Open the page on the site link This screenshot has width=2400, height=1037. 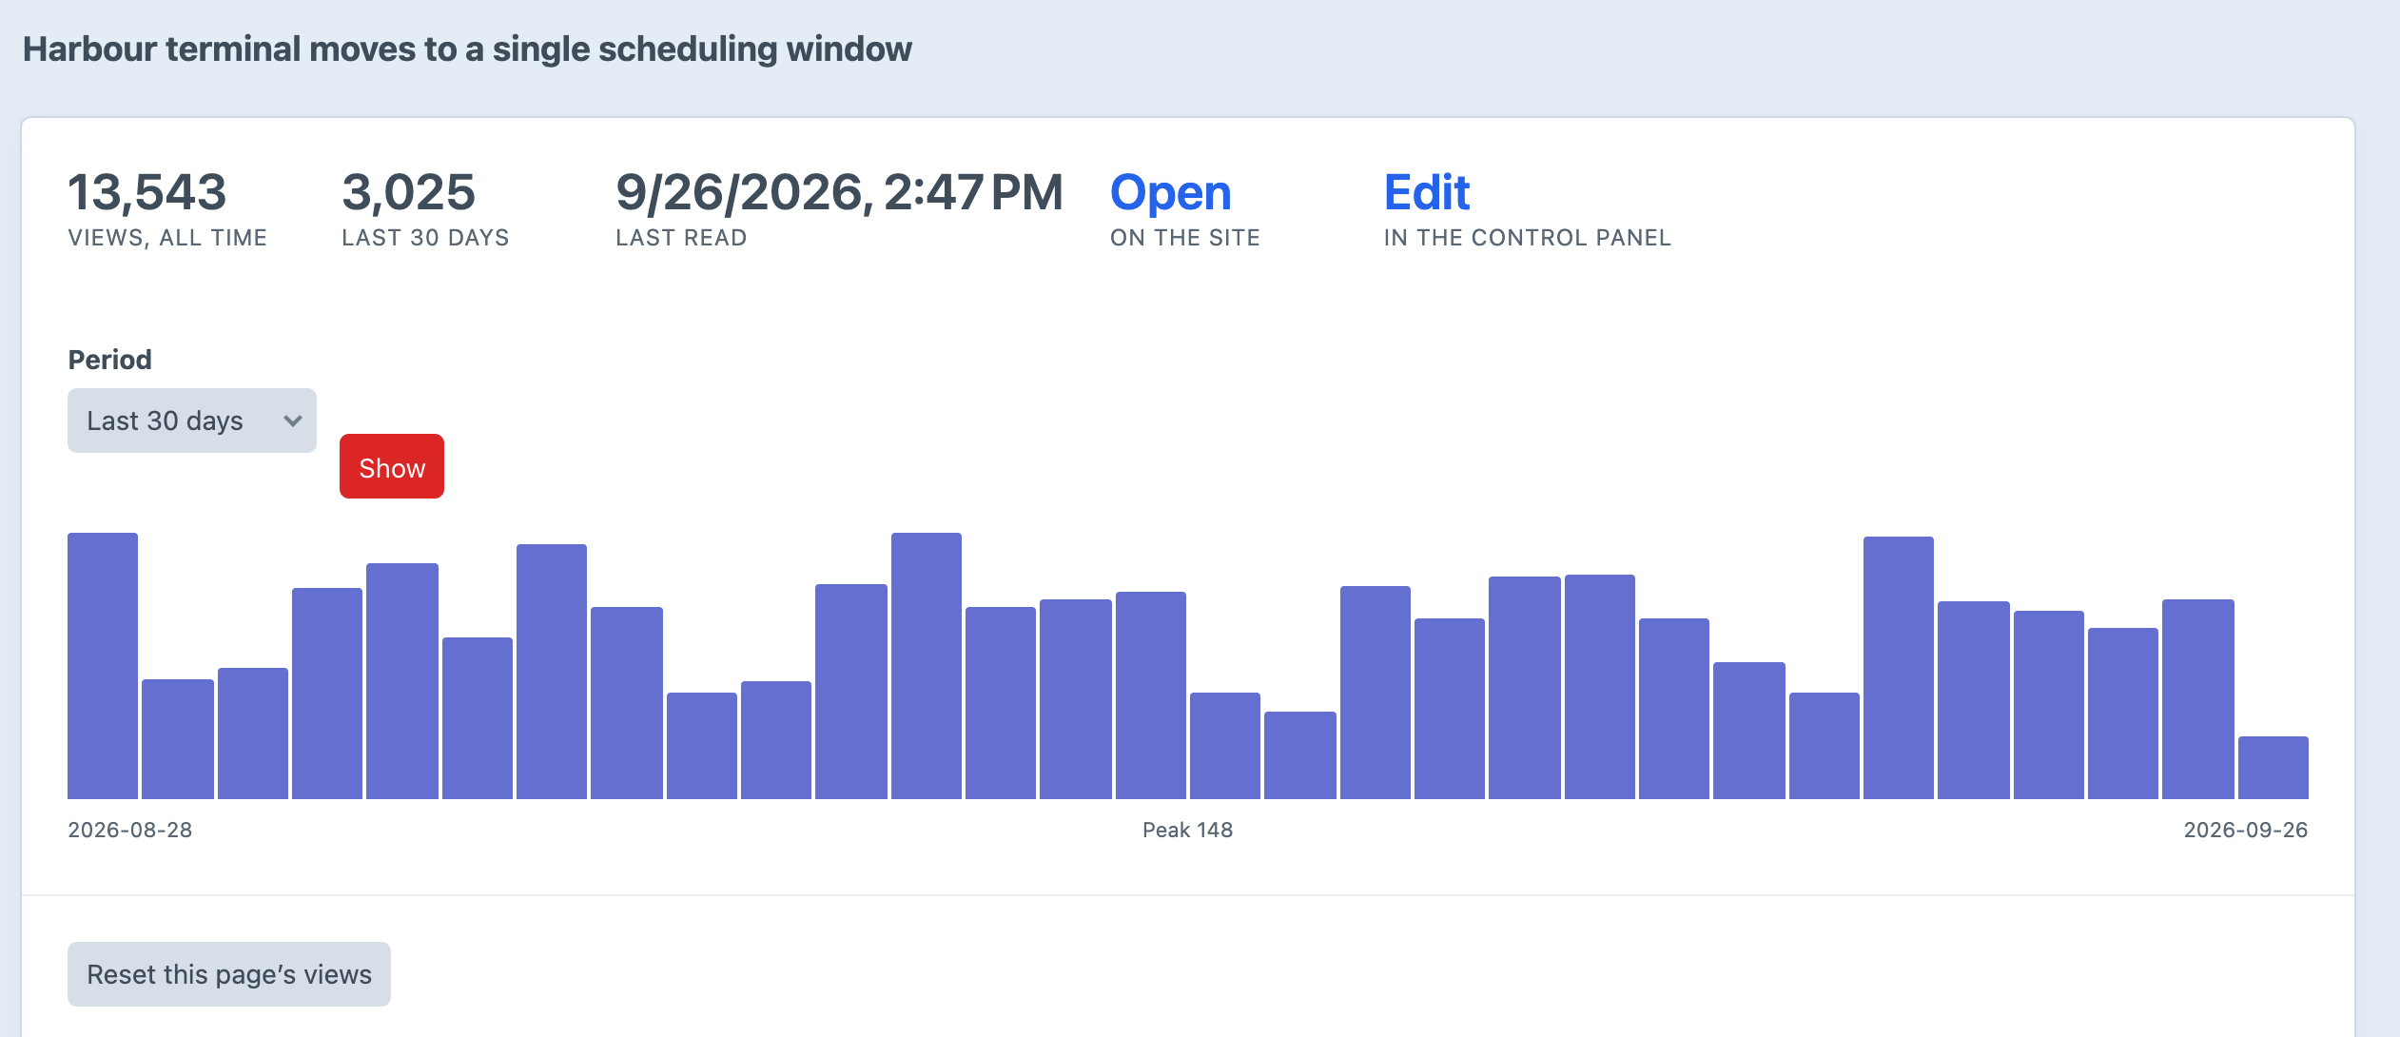(x=1170, y=193)
